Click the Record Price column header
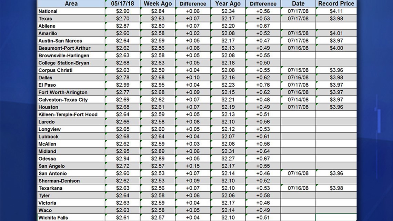Viewport: 393px width, 221px height. pyautogui.click(x=336, y=4)
